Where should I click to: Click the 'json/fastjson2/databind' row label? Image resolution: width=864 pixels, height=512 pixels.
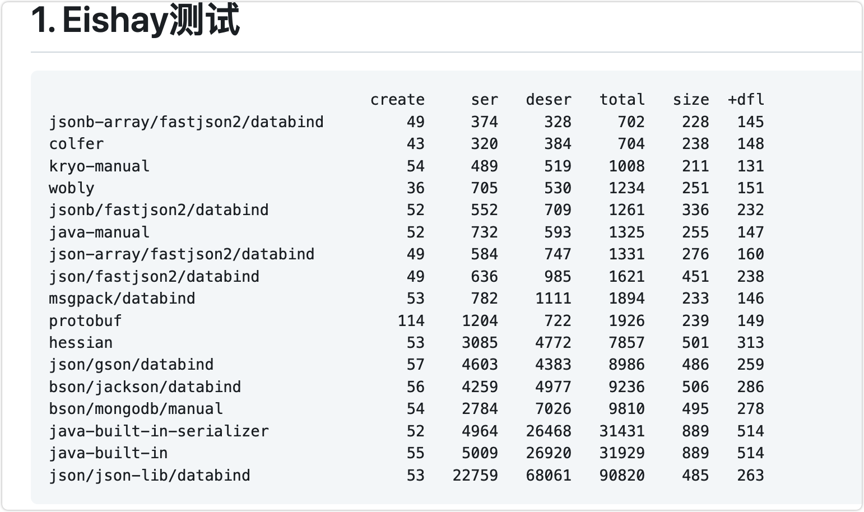pos(154,277)
